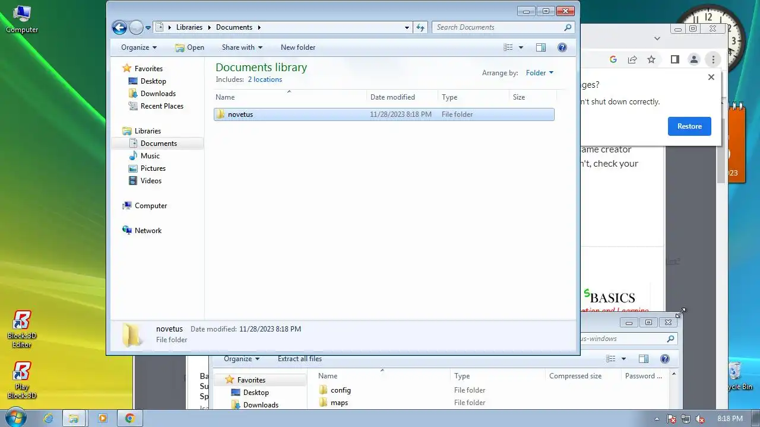
Task: Open Downloads under Favorites in Documents window
Action: click(x=158, y=94)
